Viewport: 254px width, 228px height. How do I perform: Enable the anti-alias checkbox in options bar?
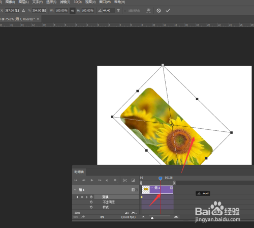[125, 11]
